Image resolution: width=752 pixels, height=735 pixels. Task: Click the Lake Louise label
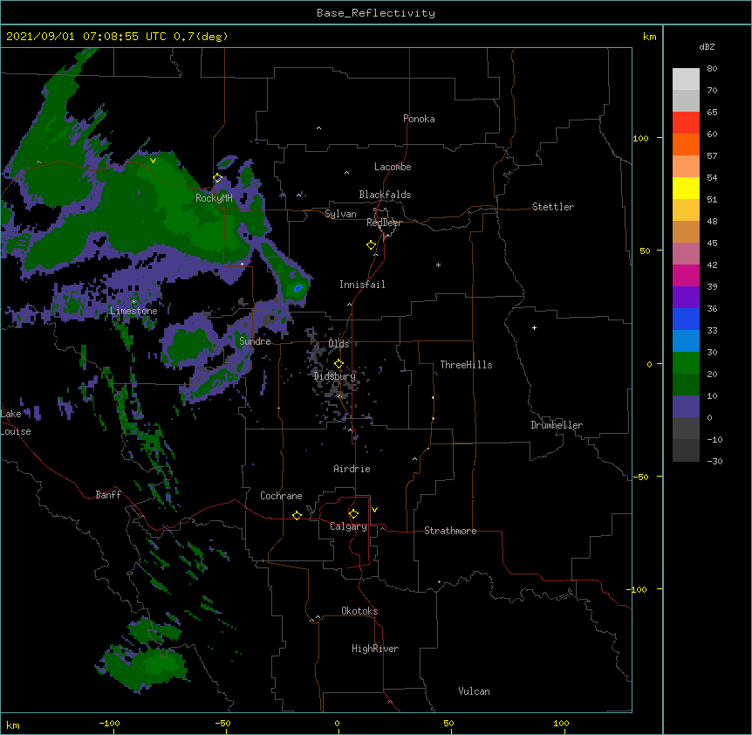(x=16, y=422)
